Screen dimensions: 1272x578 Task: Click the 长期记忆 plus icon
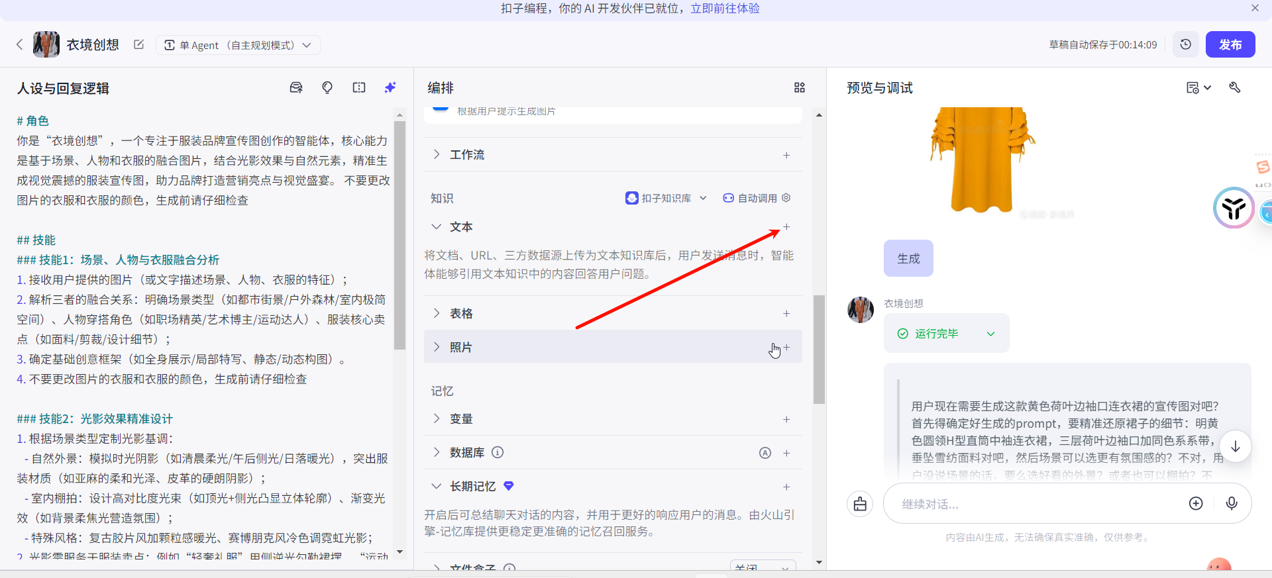(786, 487)
